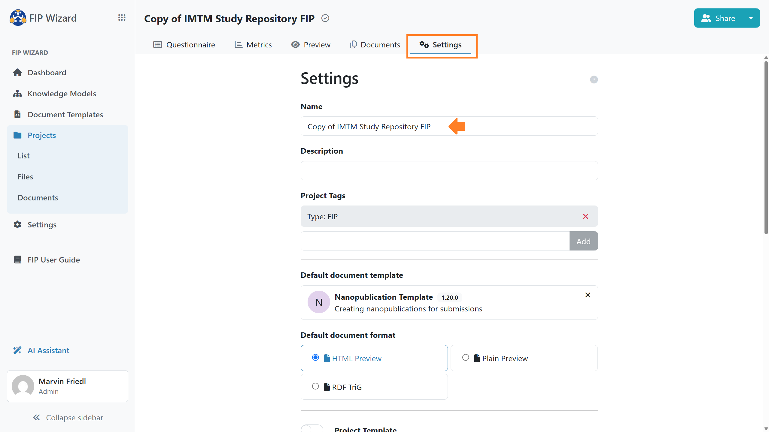The height and width of the screenshot is (432, 769).
Task: Click the 1.20.0 version badge
Action: tap(450, 297)
